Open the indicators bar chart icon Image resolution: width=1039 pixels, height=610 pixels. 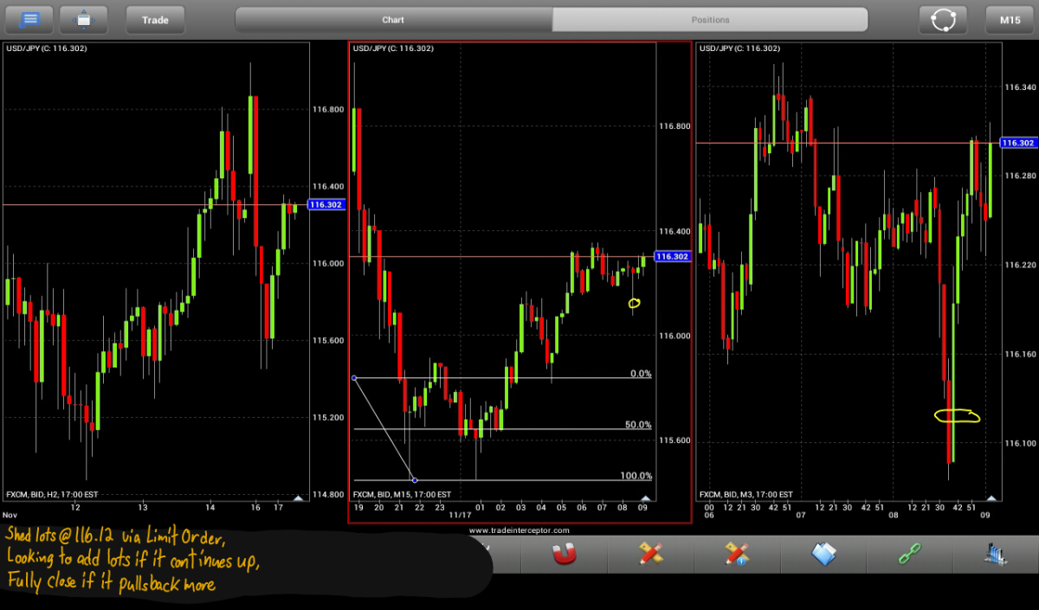(x=996, y=554)
